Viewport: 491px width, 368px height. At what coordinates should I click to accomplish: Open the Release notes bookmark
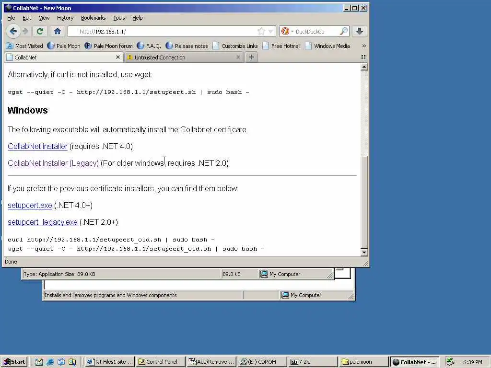coord(187,46)
